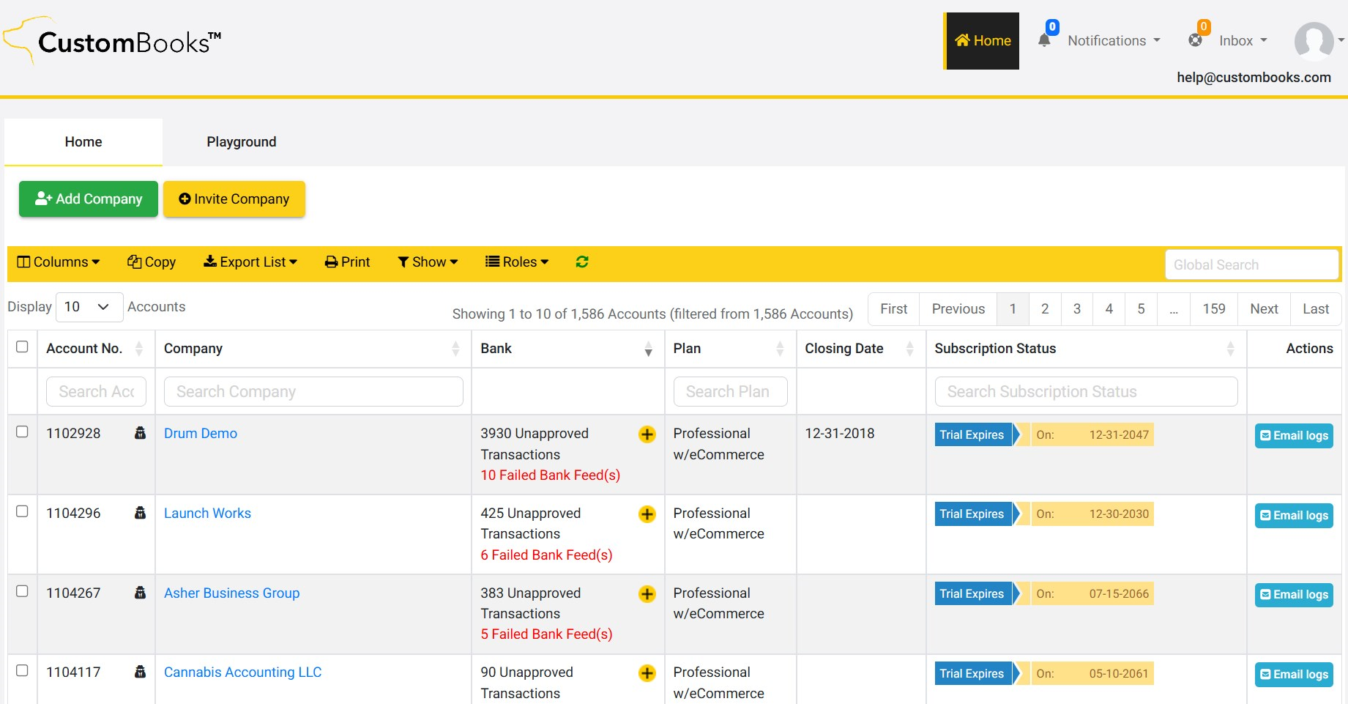
Task: Click the Global Search input field
Action: 1251,265
